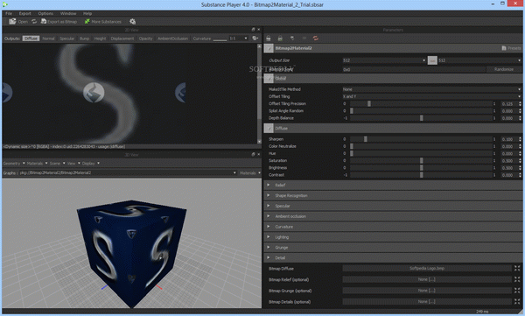This screenshot has height=316, width=525.
Task: Toggle the Output Size ratio lock button
Action: click(x=432, y=60)
